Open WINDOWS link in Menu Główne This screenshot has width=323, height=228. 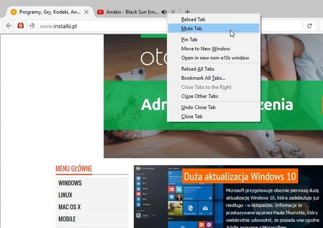coord(70,183)
